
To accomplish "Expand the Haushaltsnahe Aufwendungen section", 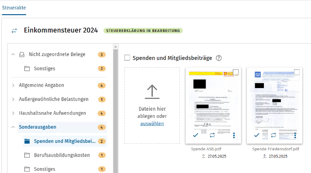I will pyautogui.click(x=13, y=113).
